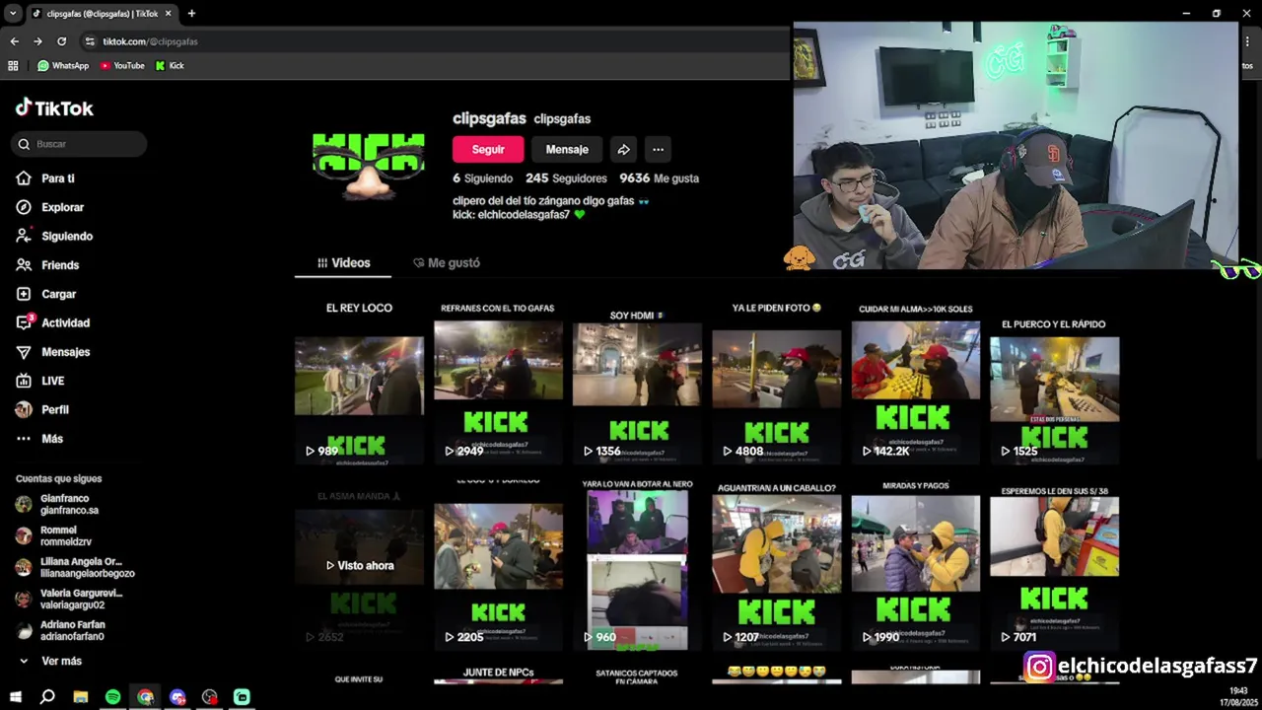Open AGUANTRIAN A UN CABALLO video
The height and width of the screenshot is (710, 1262).
776,565
